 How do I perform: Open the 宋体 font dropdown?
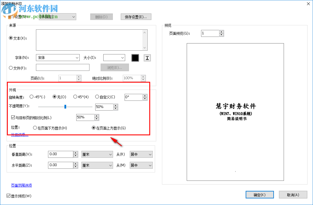point(58,58)
